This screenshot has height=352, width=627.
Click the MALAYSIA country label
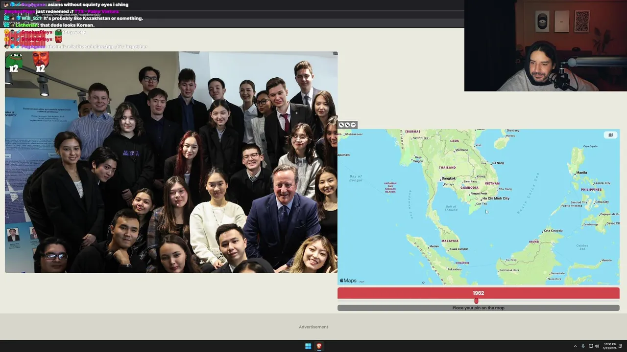point(450,241)
